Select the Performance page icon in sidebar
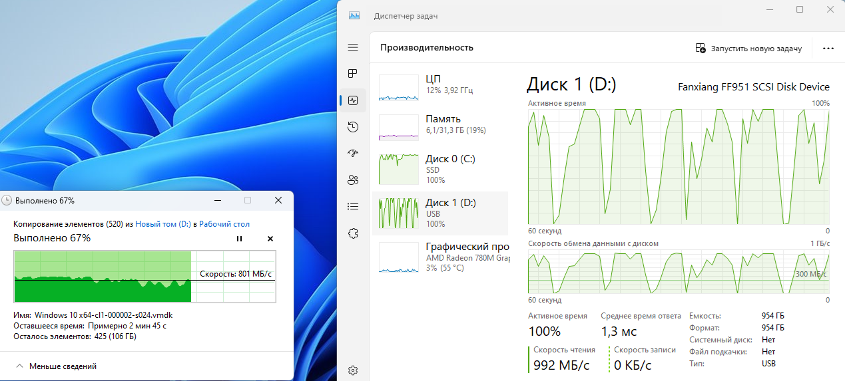This screenshot has height=381, width=845. [353, 100]
